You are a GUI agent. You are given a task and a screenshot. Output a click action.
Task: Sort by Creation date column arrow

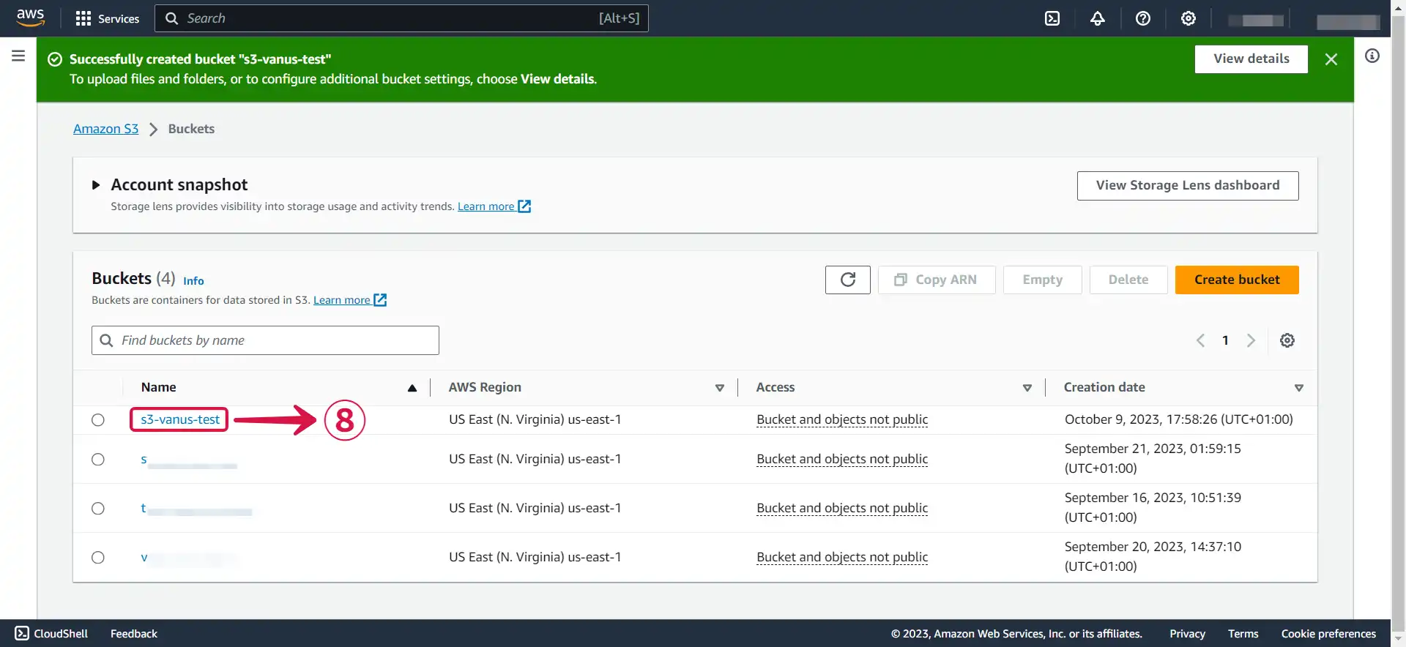(1298, 388)
